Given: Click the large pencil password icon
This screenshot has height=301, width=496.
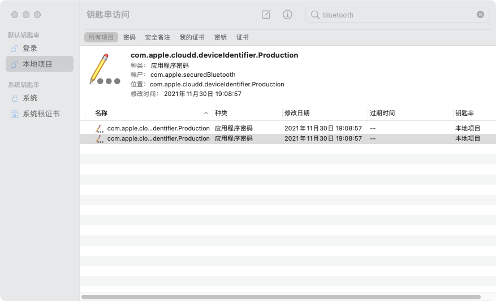Looking at the screenshot, I should point(105,69).
